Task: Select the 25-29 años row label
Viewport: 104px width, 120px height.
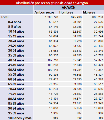Action: pyautogui.click(x=16, y=46)
